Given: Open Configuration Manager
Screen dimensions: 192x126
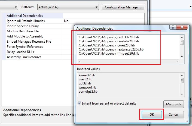Looking at the screenshot, I should (x=123, y=7).
